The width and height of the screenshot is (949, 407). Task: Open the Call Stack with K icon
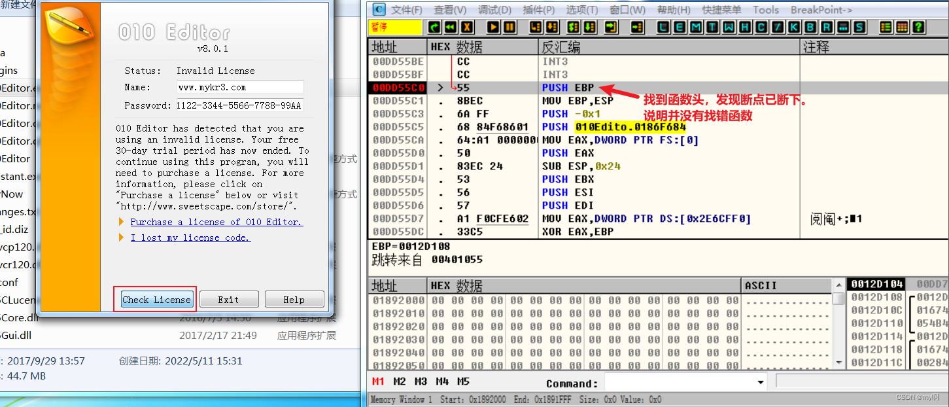tap(793, 27)
